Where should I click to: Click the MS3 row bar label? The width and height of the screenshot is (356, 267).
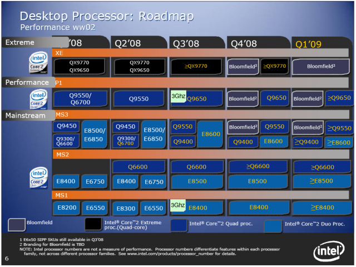click(x=62, y=114)
